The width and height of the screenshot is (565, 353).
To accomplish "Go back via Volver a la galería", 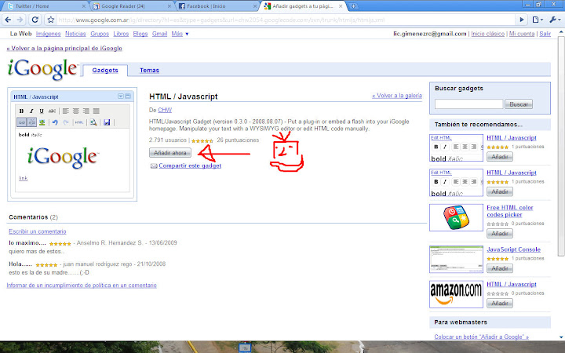I will [397, 96].
